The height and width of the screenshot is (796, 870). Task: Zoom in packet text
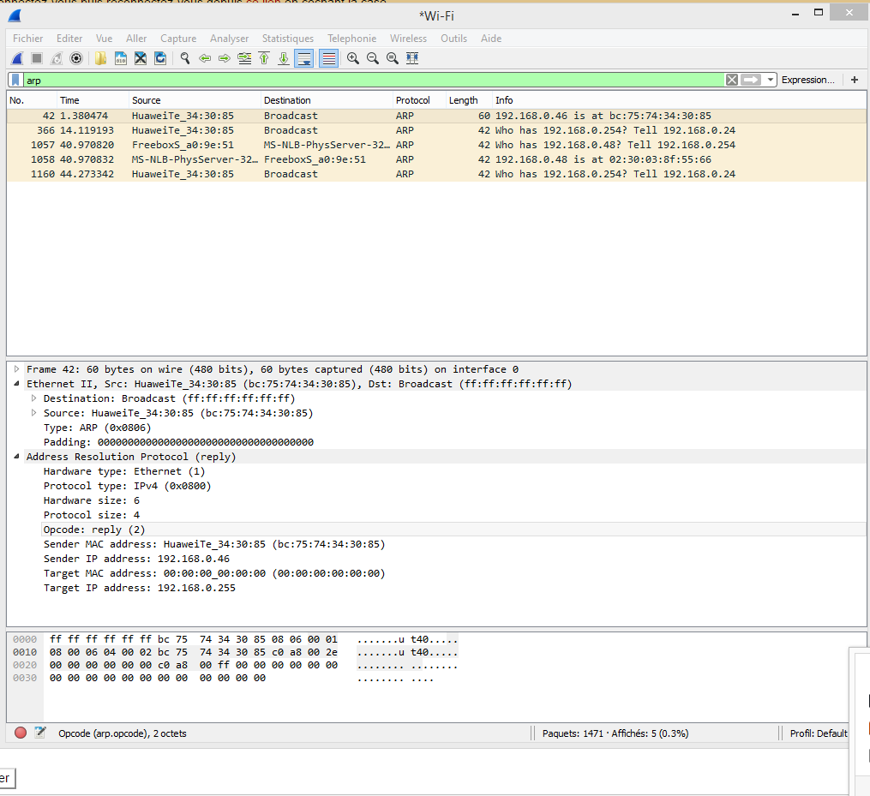tap(353, 58)
